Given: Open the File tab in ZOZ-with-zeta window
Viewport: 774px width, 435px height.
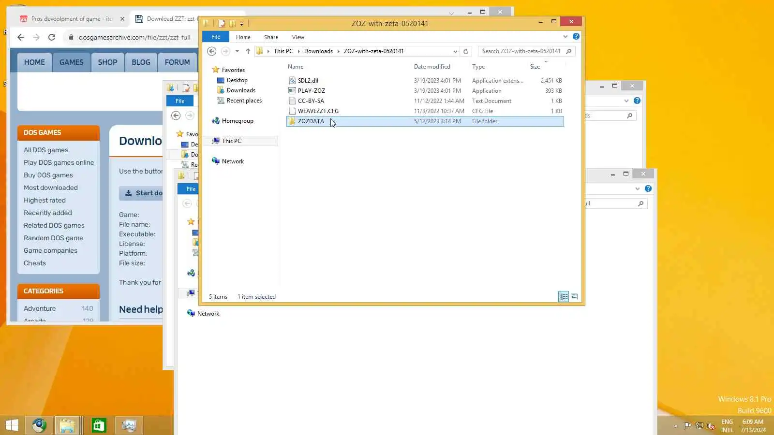Looking at the screenshot, I should (216, 37).
